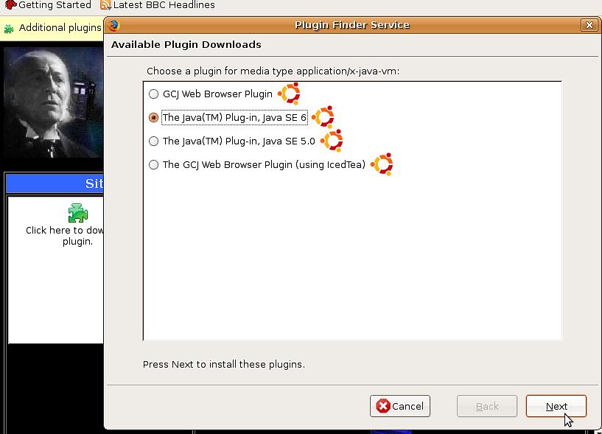Click Ubuntu logo beside IcedTea plugin option
Image resolution: width=602 pixels, height=434 pixels.
tap(382, 164)
